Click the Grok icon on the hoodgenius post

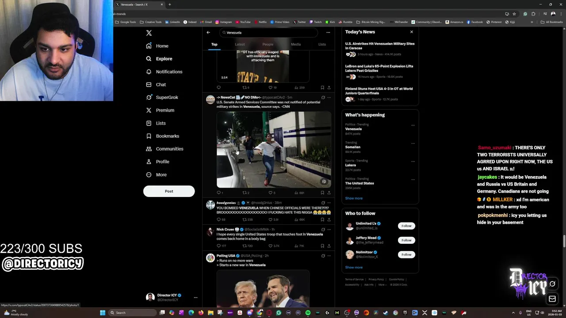[323, 203]
